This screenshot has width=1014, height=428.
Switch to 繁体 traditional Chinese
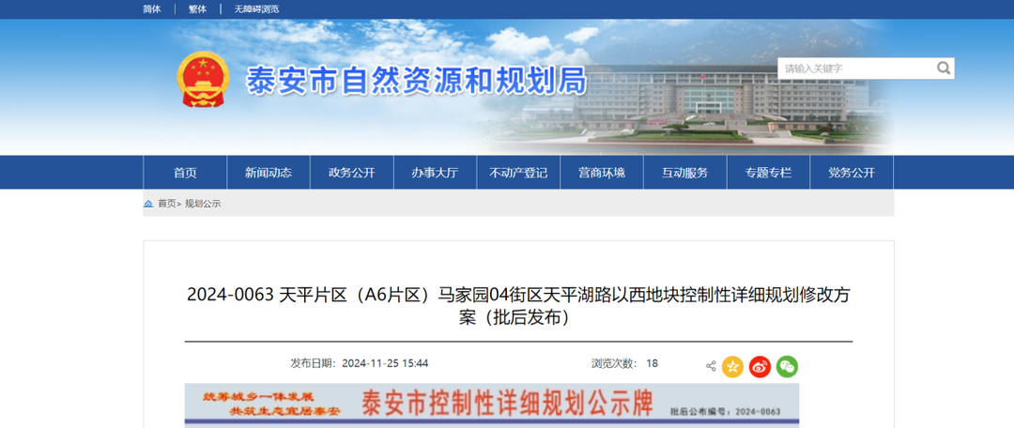tap(197, 8)
